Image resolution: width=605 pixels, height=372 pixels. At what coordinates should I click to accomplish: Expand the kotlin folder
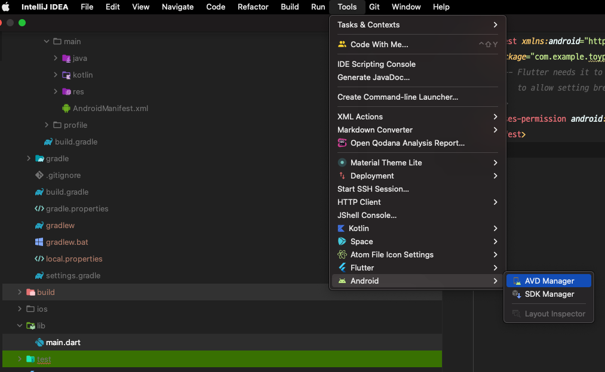[x=56, y=75]
